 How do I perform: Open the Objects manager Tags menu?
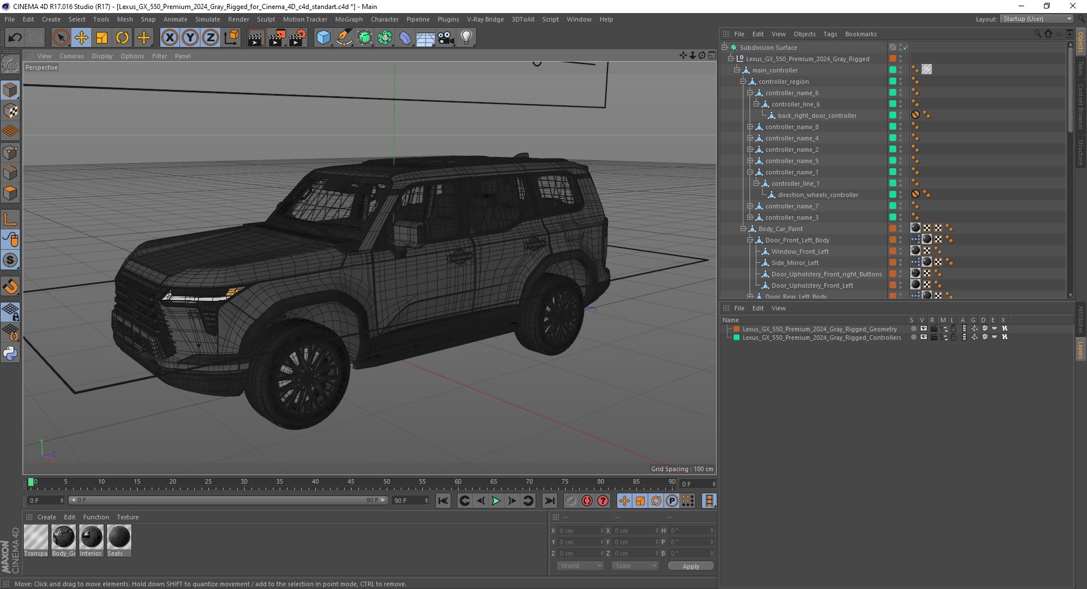pos(830,34)
